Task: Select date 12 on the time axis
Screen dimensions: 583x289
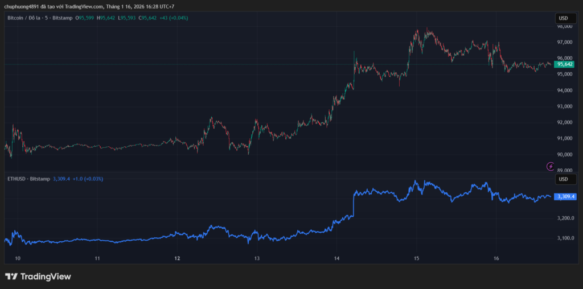Action: 177,258
